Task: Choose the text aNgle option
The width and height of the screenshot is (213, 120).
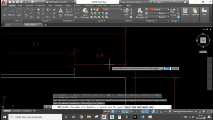Action: pos(142,107)
